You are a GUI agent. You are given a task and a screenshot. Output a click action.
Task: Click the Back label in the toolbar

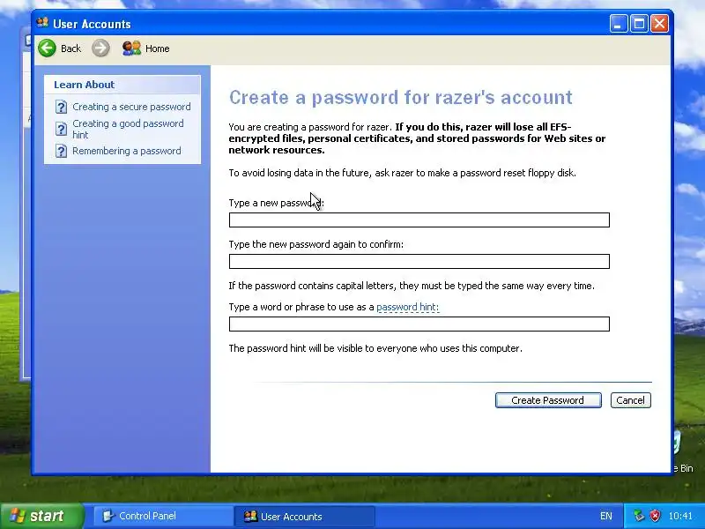[x=71, y=48]
